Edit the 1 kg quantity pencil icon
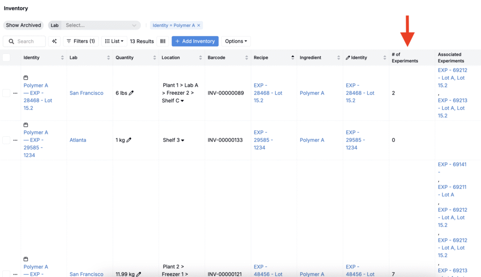The width and height of the screenshot is (481, 277). [129, 140]
